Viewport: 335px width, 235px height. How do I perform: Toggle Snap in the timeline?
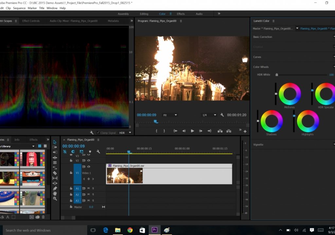tap(73, 152)
